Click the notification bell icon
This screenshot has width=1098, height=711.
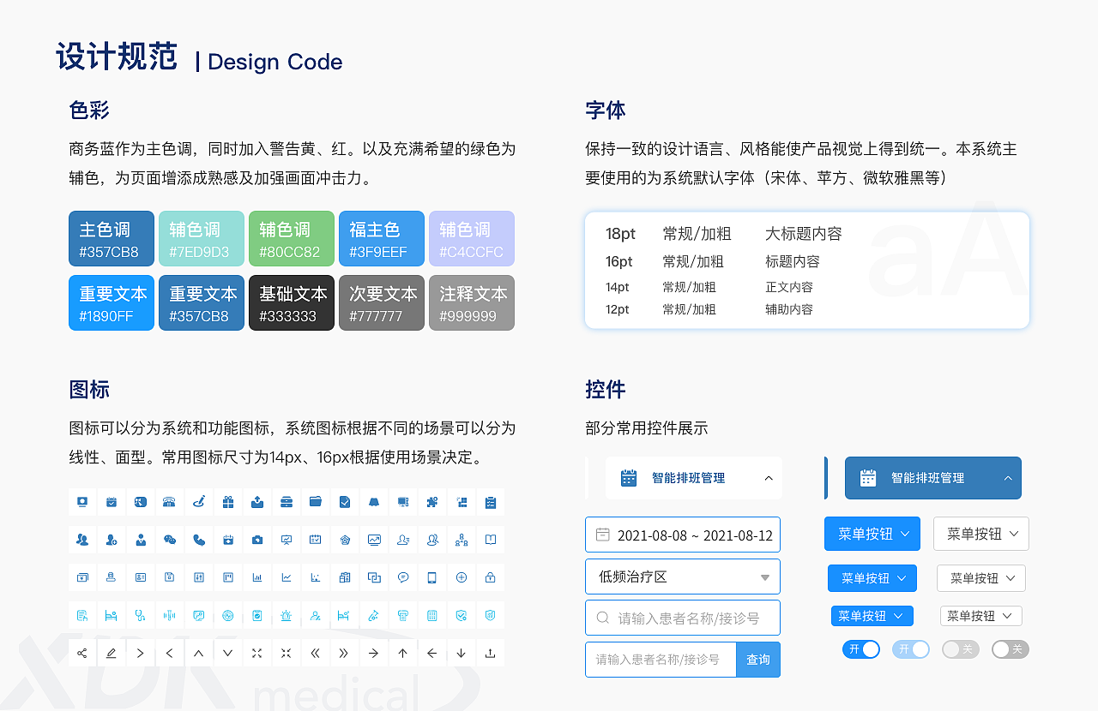pyautogui.click(x=373, y=500)
